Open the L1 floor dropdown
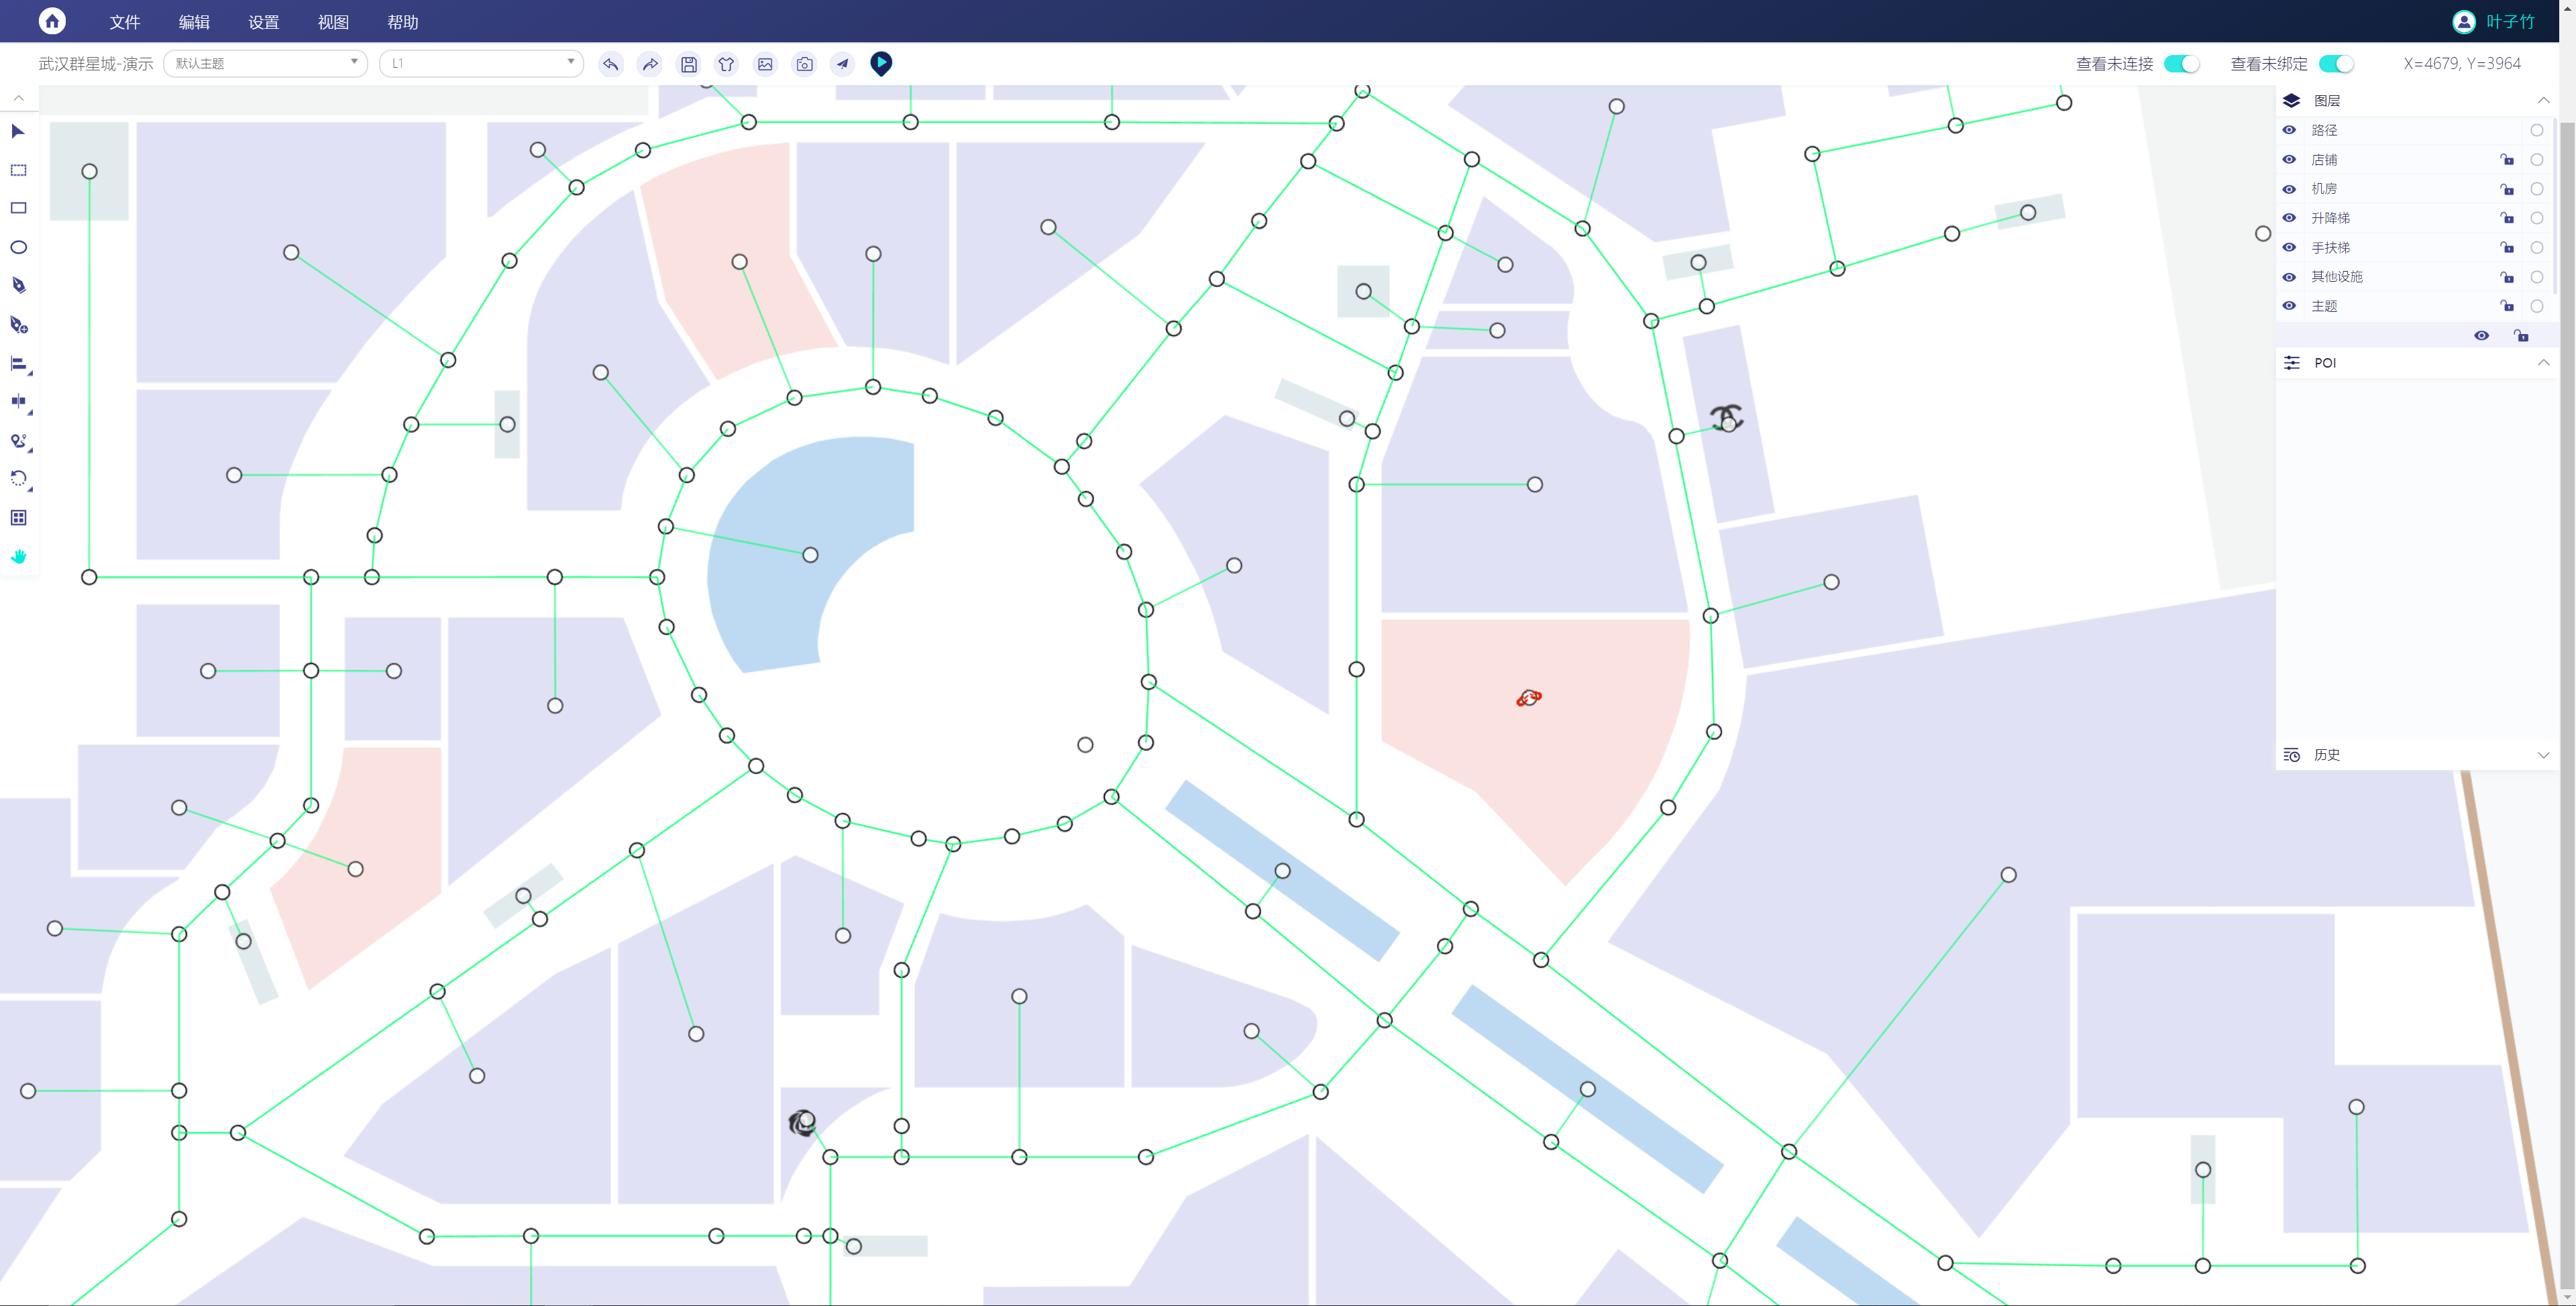 481,63
